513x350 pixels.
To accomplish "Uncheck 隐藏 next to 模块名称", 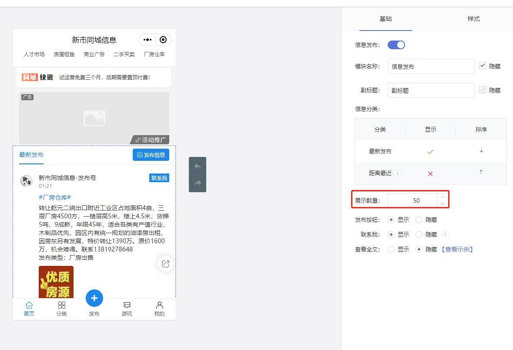I will (482, 66).
